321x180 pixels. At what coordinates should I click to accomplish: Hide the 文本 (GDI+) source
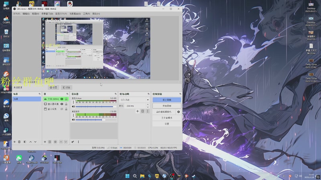[x=62, y=99]
